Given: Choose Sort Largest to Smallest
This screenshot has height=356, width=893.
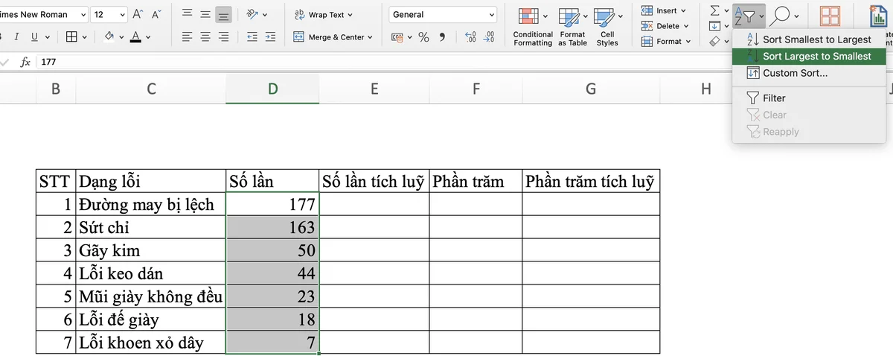Looking at the screenshot, I should (x=809, y=56).
